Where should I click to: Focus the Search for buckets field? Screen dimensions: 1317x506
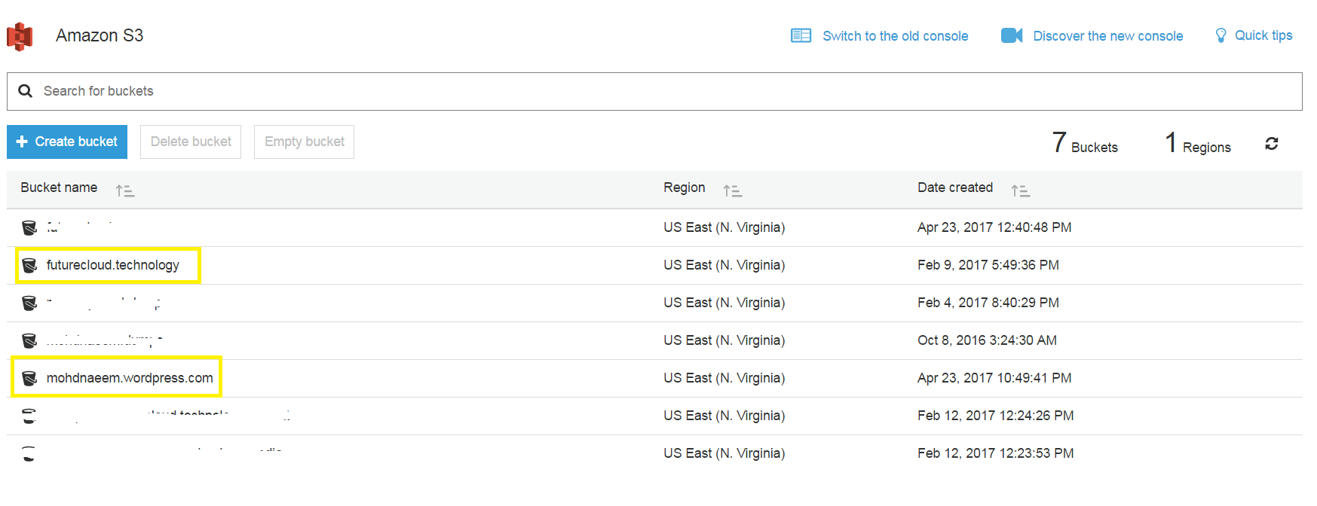click(654, 91)
